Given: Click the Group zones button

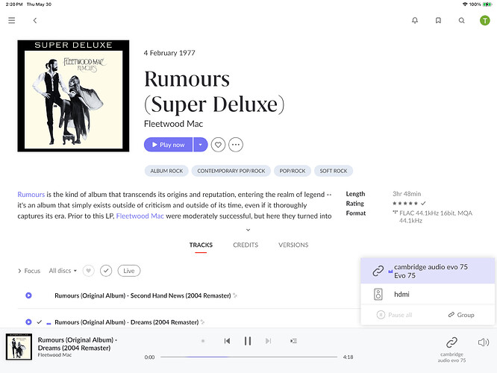Looking at the screenshot, I should (x=461, y=315).
